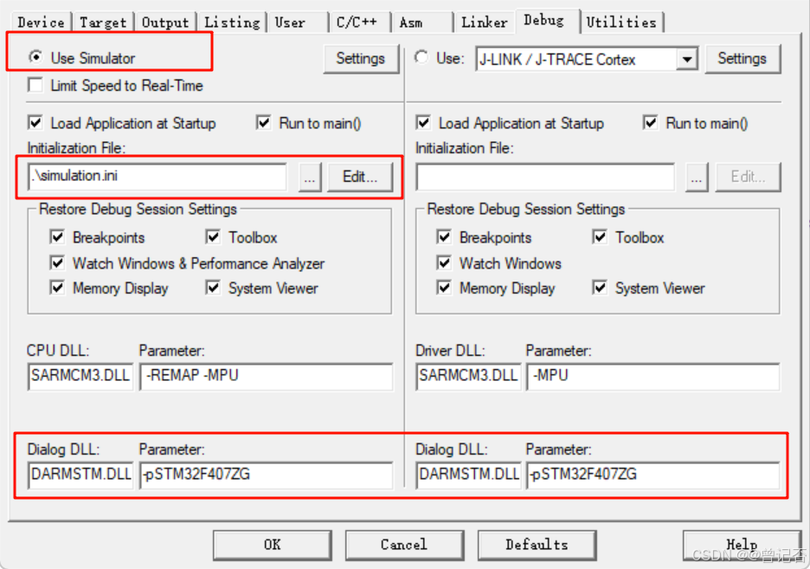The height and width of the screenshot is (569, 810).
Task: Toggle Watch Windows & Performance Analyzer checkbox
Action: [57, 262]
